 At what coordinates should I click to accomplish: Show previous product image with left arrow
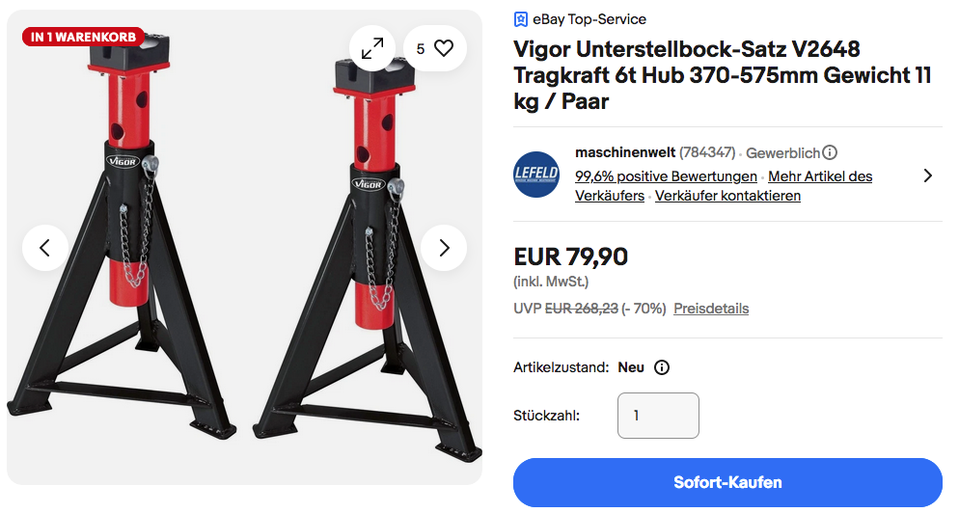45,248
